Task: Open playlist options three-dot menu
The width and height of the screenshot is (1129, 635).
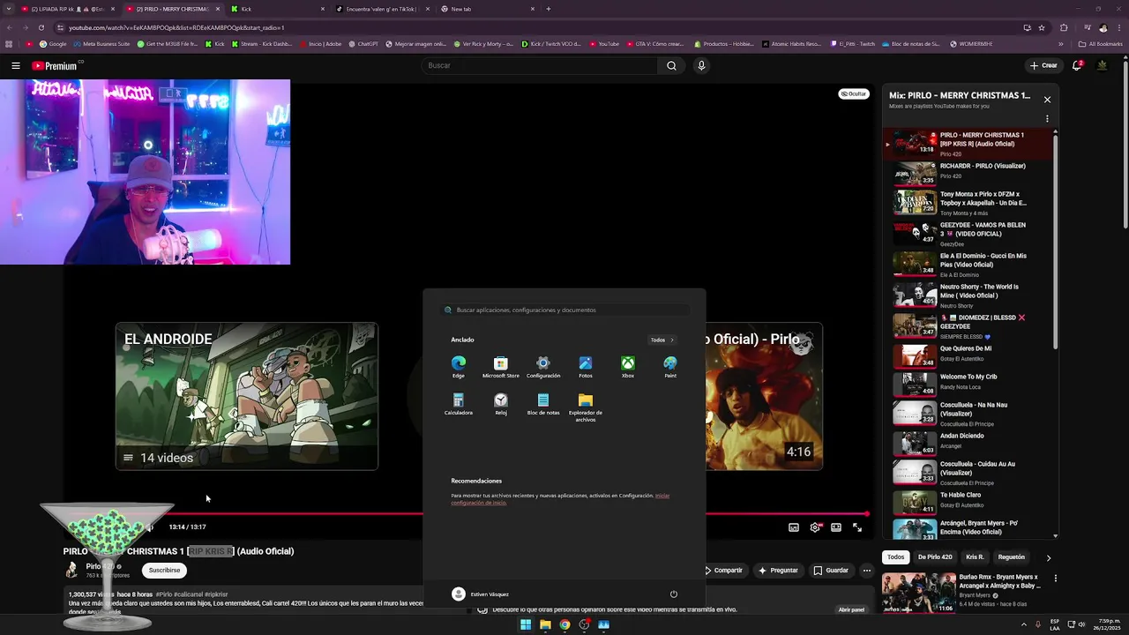Action: pos(1048,118)
